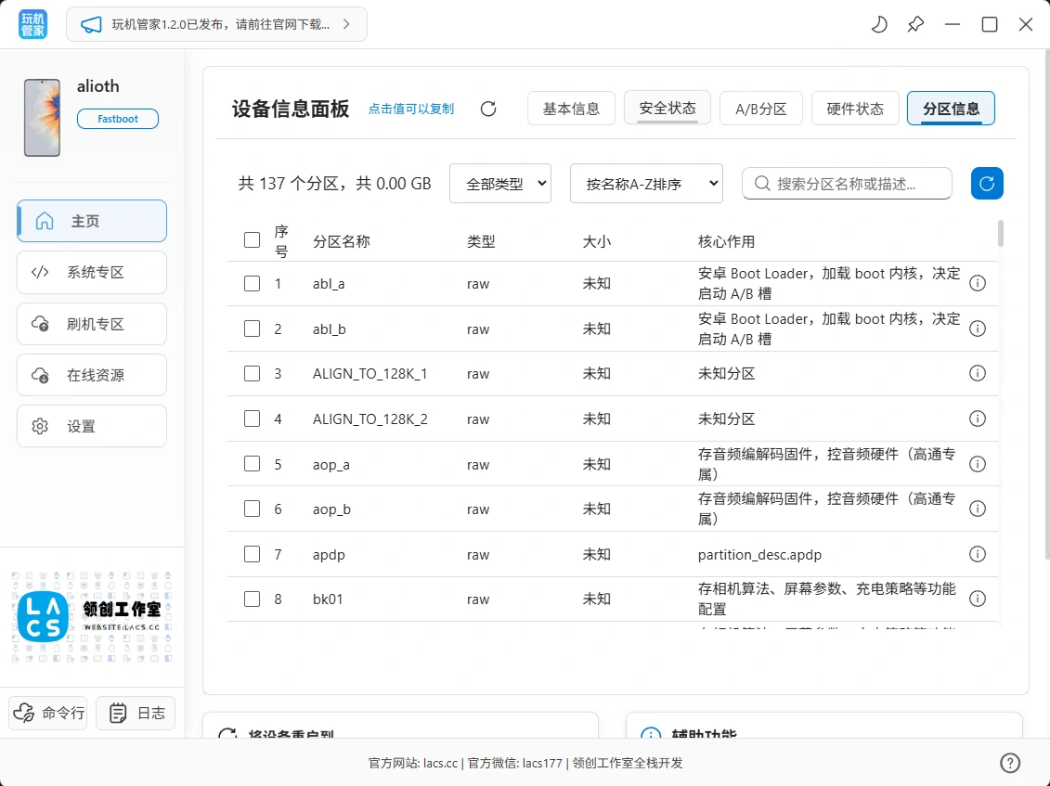Screen dimensions: 1050x786
Task: Open the 设置 settings section
Action: click(91, 425)
